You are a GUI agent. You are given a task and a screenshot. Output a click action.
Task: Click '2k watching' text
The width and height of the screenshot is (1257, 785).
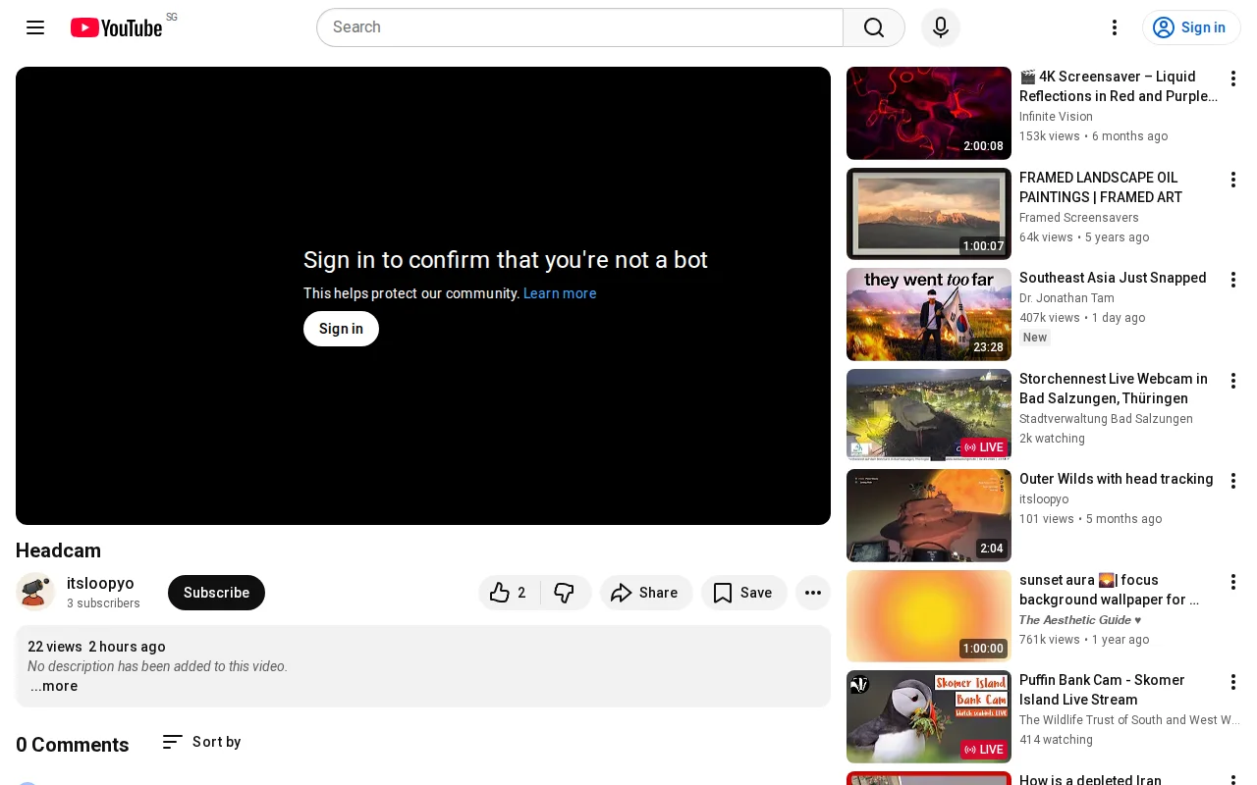(x=1052, y=439)
